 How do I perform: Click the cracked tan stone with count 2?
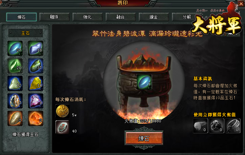pos(15,118)
